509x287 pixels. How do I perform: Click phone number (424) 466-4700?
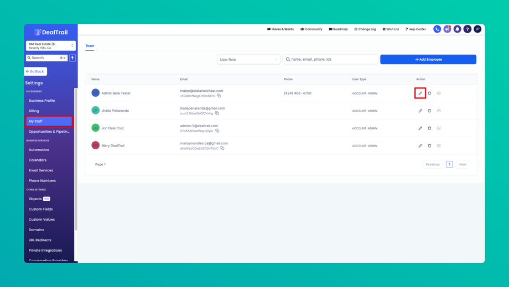(297, 93)
